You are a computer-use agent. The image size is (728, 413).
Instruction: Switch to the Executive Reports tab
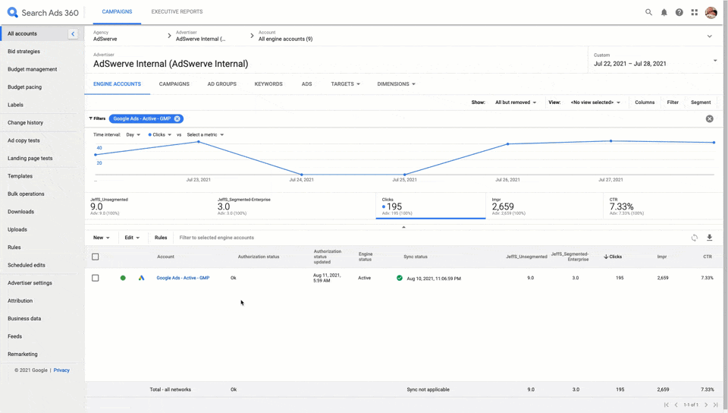[177, 11]
